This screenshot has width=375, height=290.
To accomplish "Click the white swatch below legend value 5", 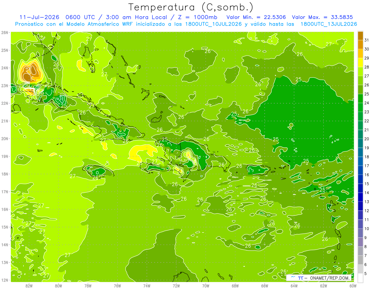I will [360, 278].
